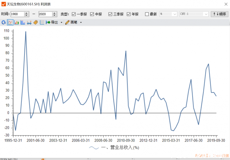
Task: Click the 110 value on the y-axis
Action: click(x=6, y=31)
